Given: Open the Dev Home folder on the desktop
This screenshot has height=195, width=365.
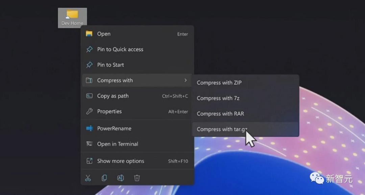Looking at the screenshot, I should 72,15.
